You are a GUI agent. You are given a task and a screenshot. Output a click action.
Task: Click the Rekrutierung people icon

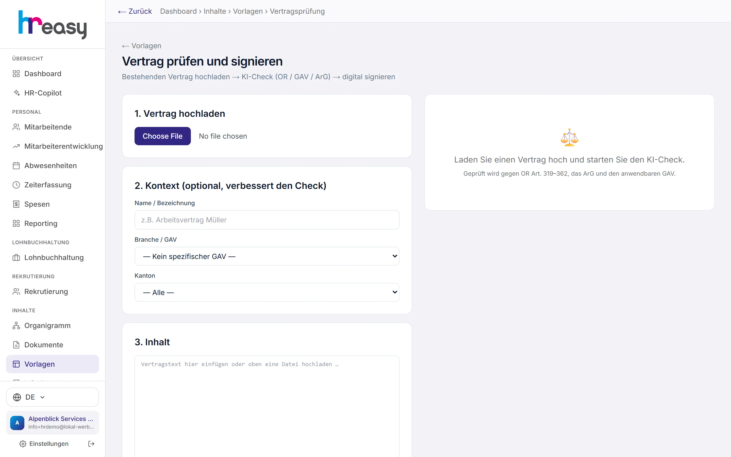[x=16, y=292]
